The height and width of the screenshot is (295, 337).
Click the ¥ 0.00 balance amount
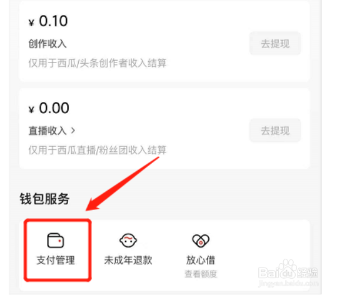[x=49, y=108]
